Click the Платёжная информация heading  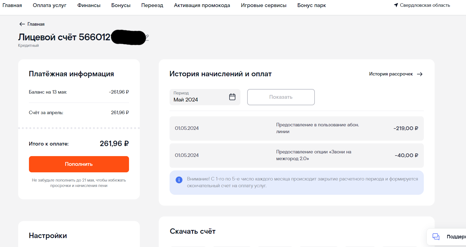[x=71, y=74]
